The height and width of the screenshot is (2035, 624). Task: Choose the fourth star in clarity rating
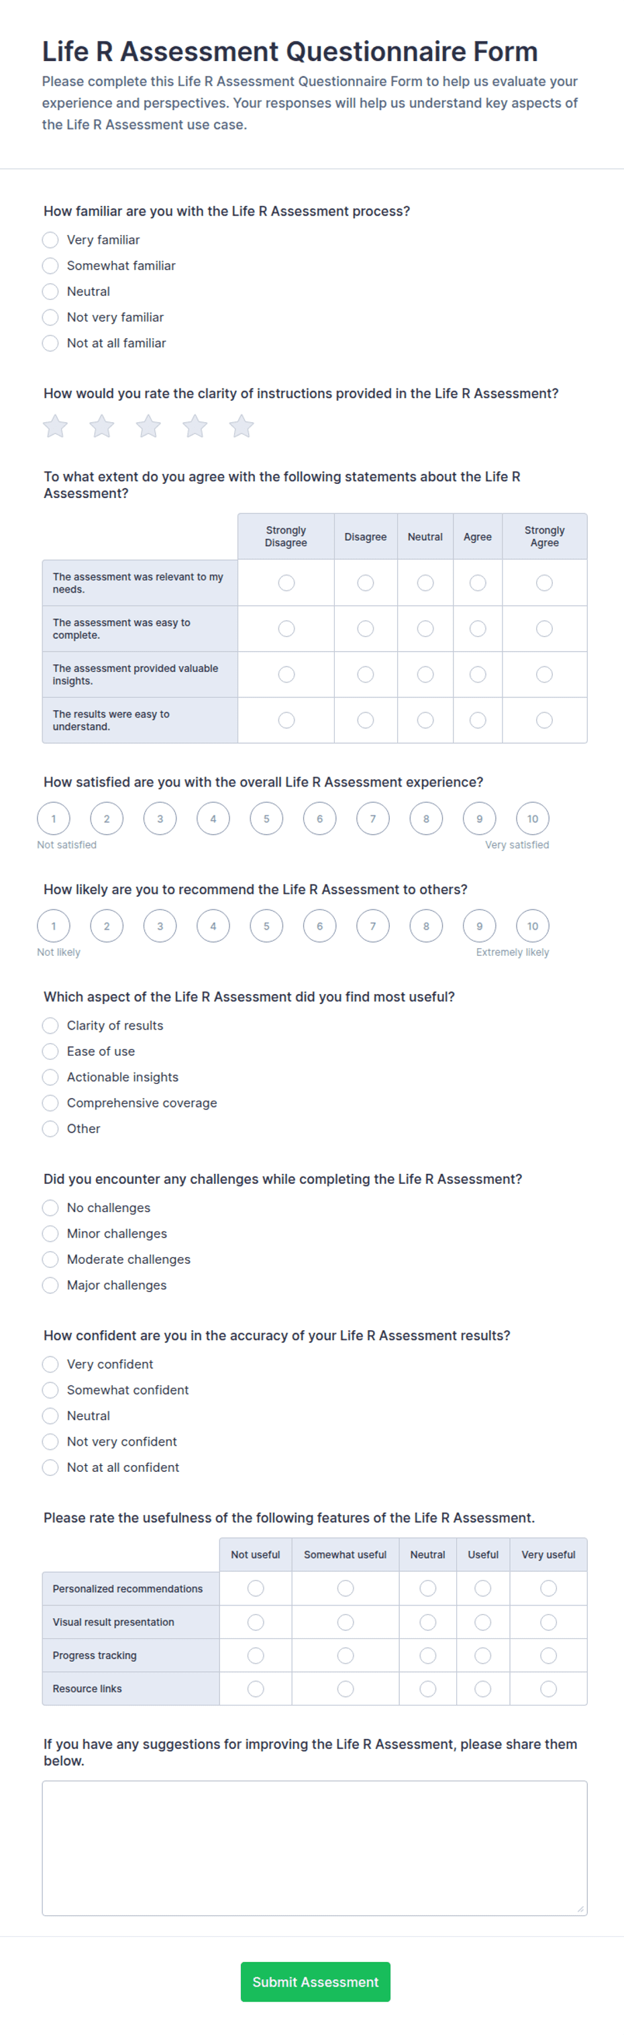(195, 427)
